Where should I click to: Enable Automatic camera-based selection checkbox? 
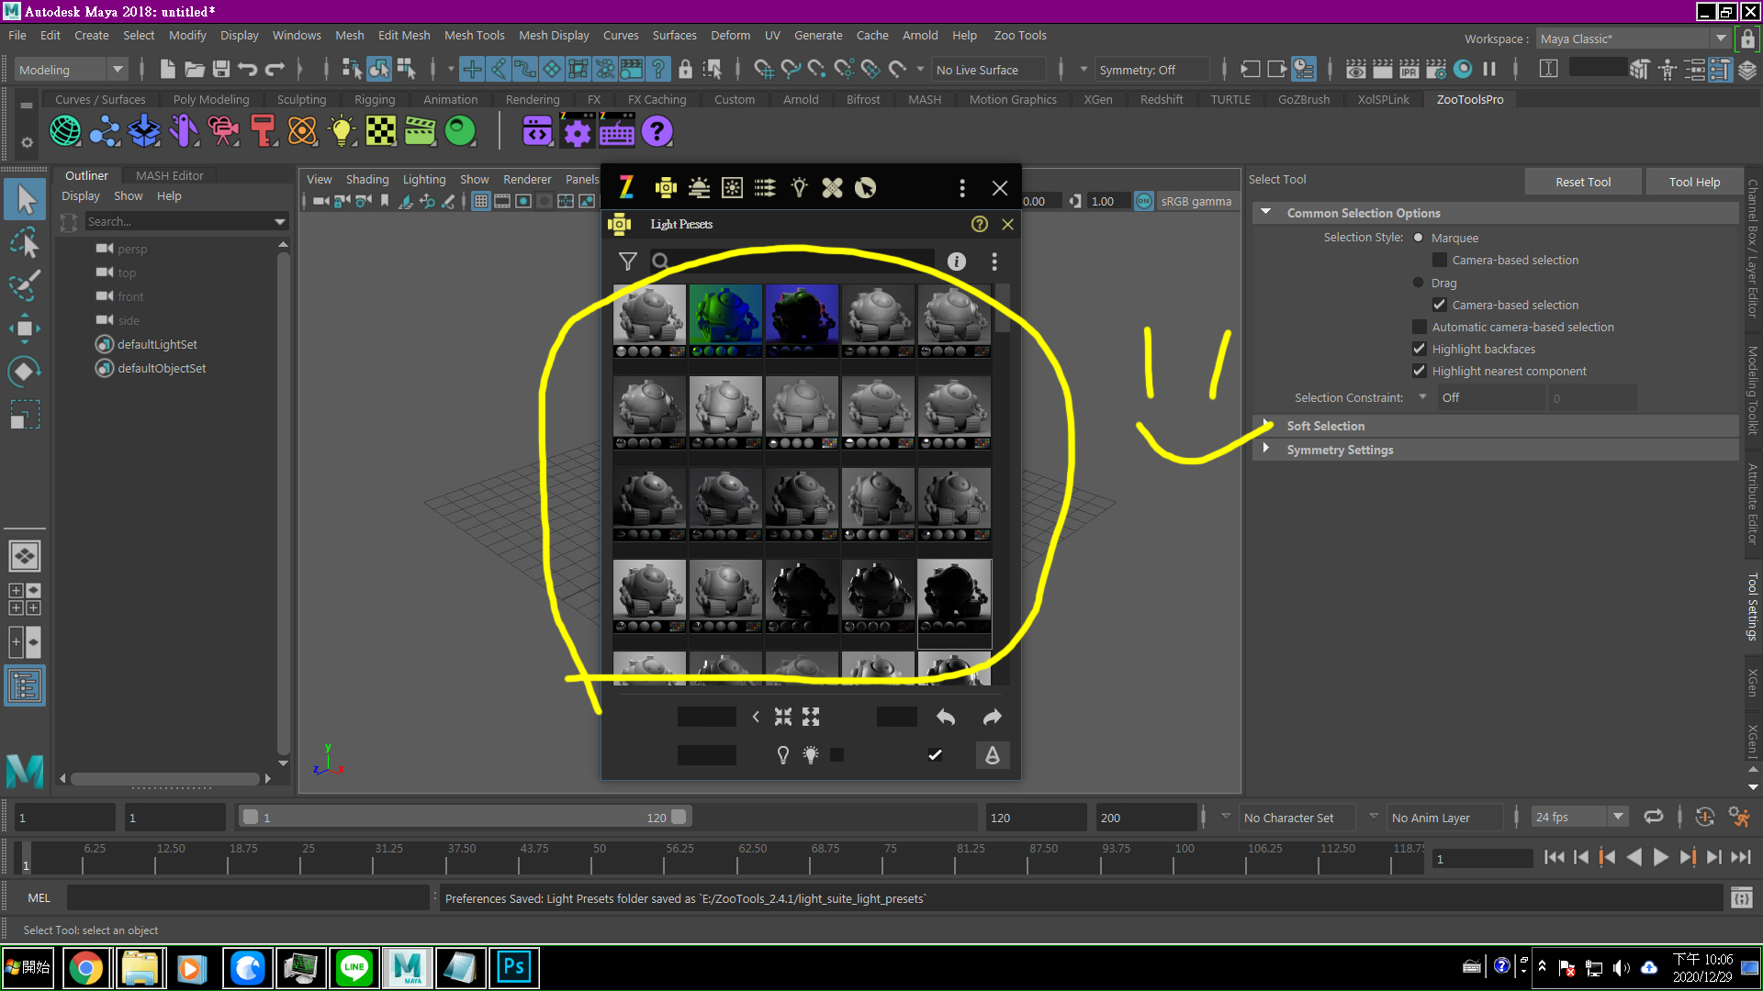(1420, 327)
